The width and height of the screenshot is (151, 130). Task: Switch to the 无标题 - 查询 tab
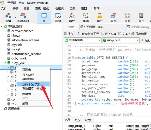coord(103,27)
